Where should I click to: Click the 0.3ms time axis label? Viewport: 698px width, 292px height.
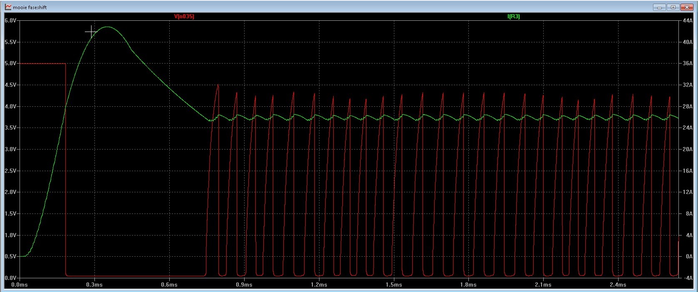tap(94, 285)
